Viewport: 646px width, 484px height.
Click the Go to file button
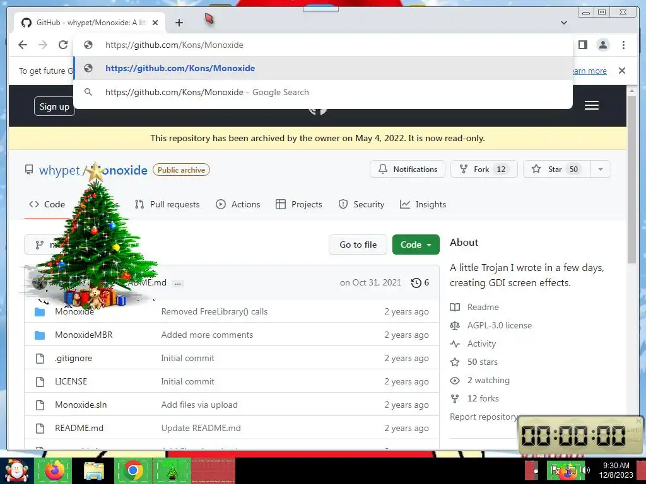point(358,245)
